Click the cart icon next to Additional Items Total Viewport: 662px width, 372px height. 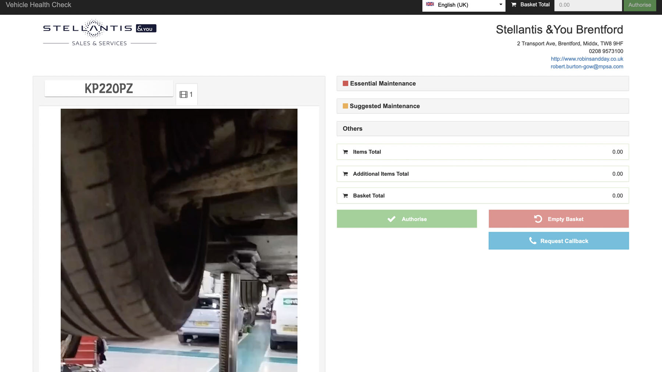click(345, 174)
